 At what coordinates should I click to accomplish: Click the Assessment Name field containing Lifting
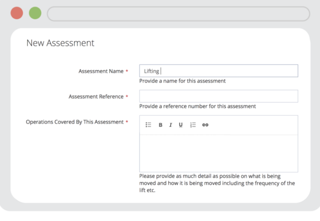click(x=218, y=71)
